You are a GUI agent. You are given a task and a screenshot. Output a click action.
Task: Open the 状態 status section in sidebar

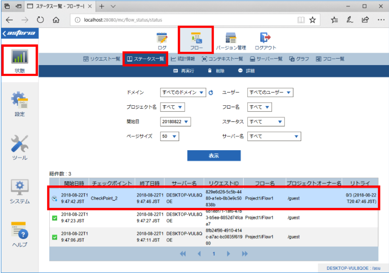pyautogui.click(x=20, y=60)
